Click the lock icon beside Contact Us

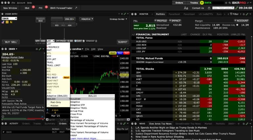tap(209, 8)
